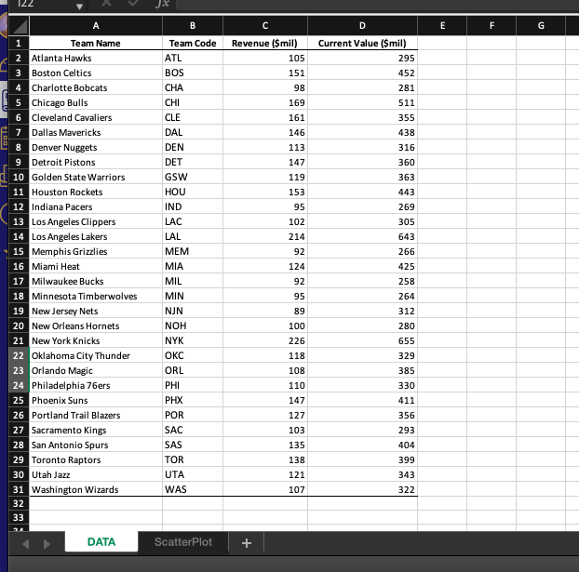Click current value cell 452
The width and height of the screenshot is (579, 572).
click(x=363, y=73)
